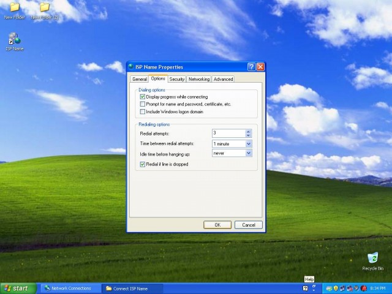Switch to the Security tab
The width and height of the screenshot is (392, 294).
coord(177,79)
